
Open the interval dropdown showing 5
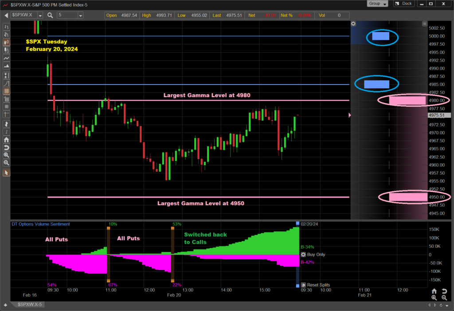[80, 15]
